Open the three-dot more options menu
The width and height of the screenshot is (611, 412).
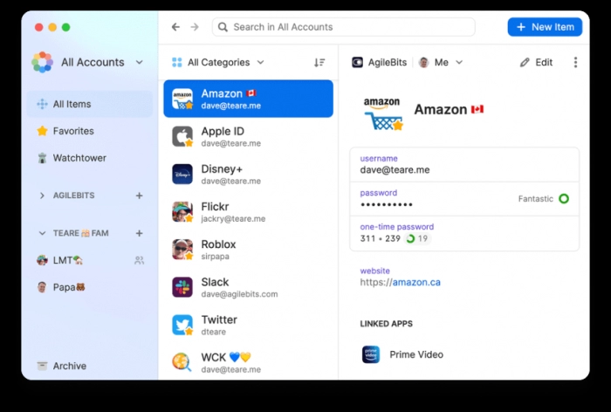[575, 63]
